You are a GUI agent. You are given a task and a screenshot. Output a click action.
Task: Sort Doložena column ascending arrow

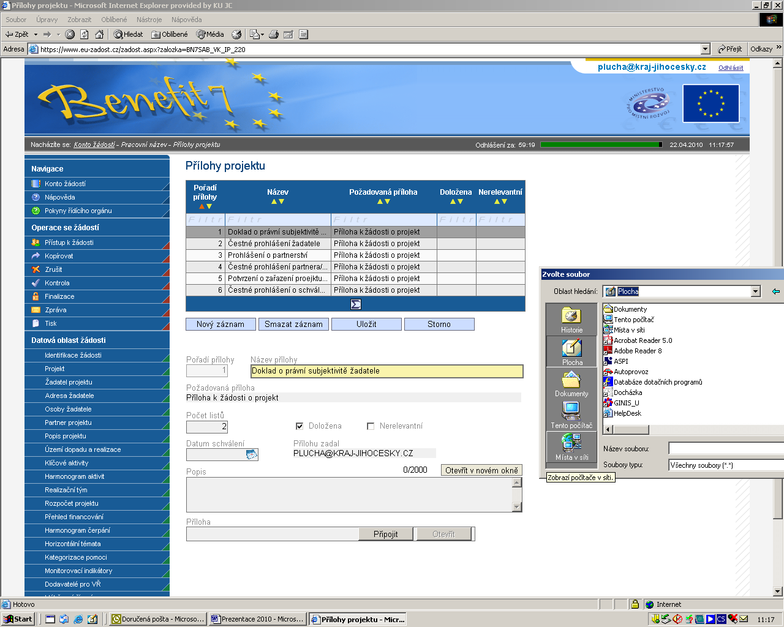453,201
